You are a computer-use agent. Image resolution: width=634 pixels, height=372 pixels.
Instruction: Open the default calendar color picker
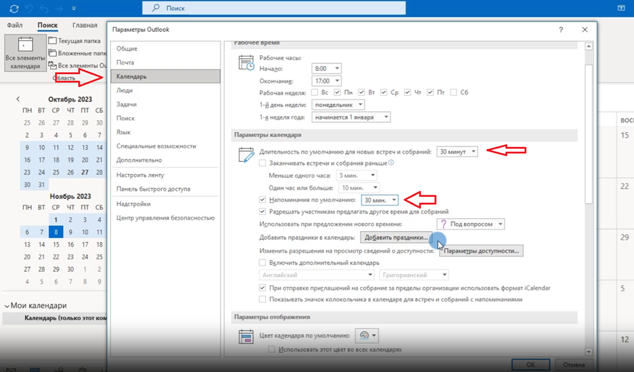367,336
